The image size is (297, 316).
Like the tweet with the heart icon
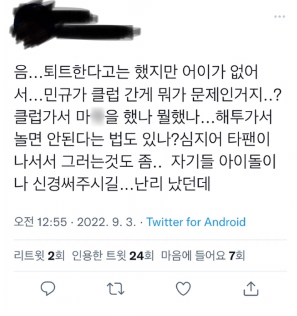click(183, 288)
